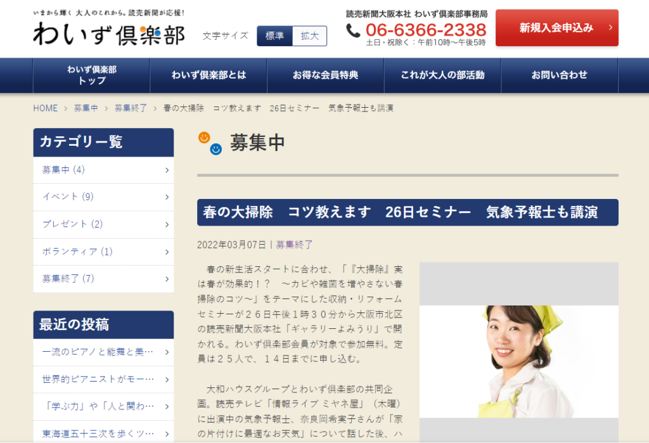The height and width of the screenshot is (443, 649).
Task: Open これが大人の部活動 menu item
Action: point(442,75)
